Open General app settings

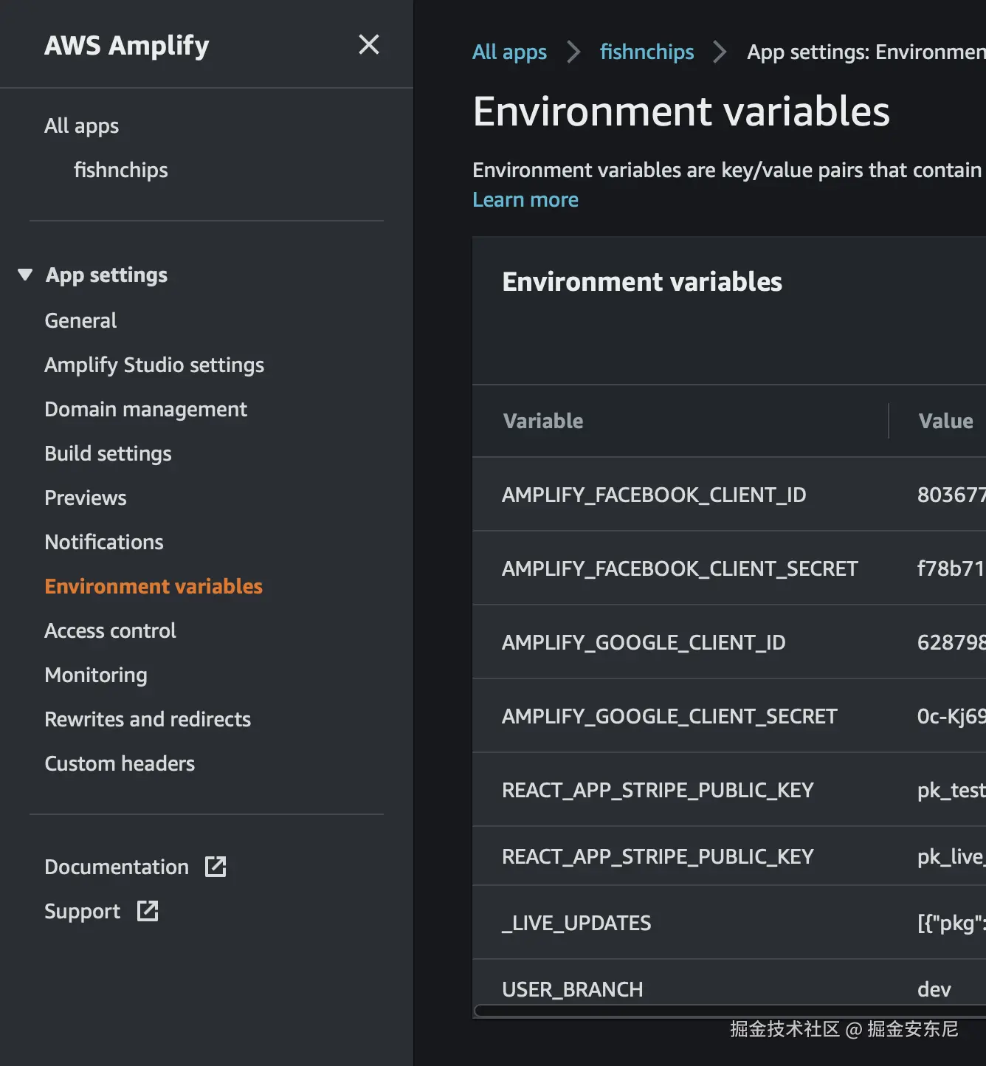point(80,320)
